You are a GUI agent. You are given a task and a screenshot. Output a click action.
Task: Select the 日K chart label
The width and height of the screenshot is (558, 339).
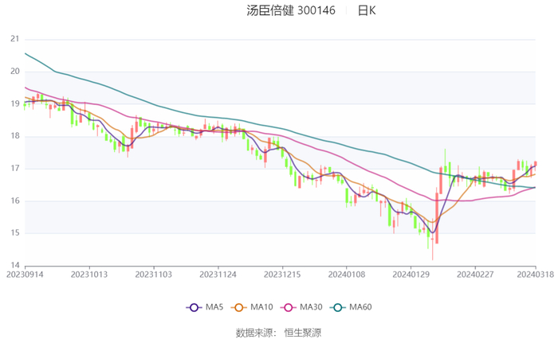[366, 11]
